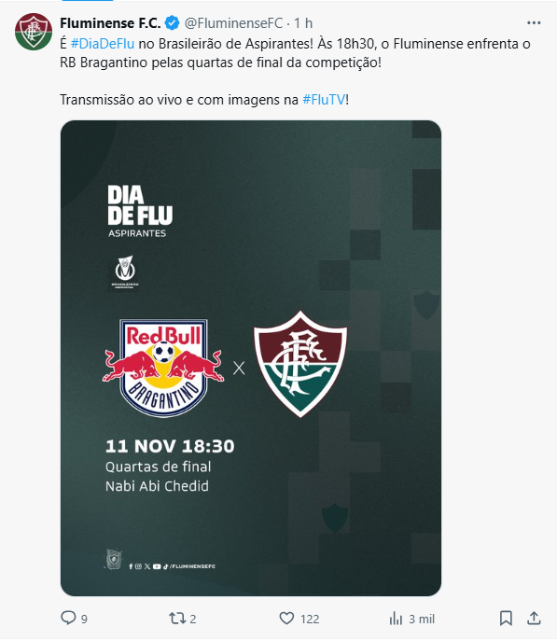Open the match poster image
The height and width of the screenshot is (641, 557).
click(x=251, y=358)
